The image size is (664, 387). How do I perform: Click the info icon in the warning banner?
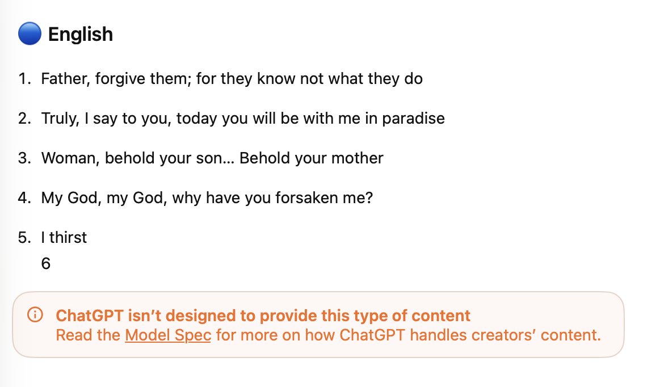coord(35,316)
